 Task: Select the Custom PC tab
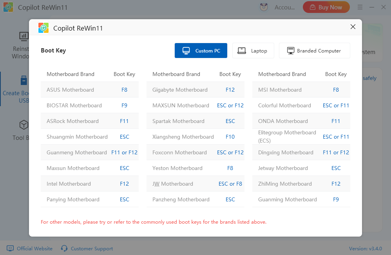pyautogui.click(x=201, y=51)
